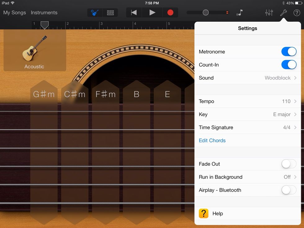The height and width of the screenshot is (228, 304).
Task: Tap Edit Chords
Action: 212,141
